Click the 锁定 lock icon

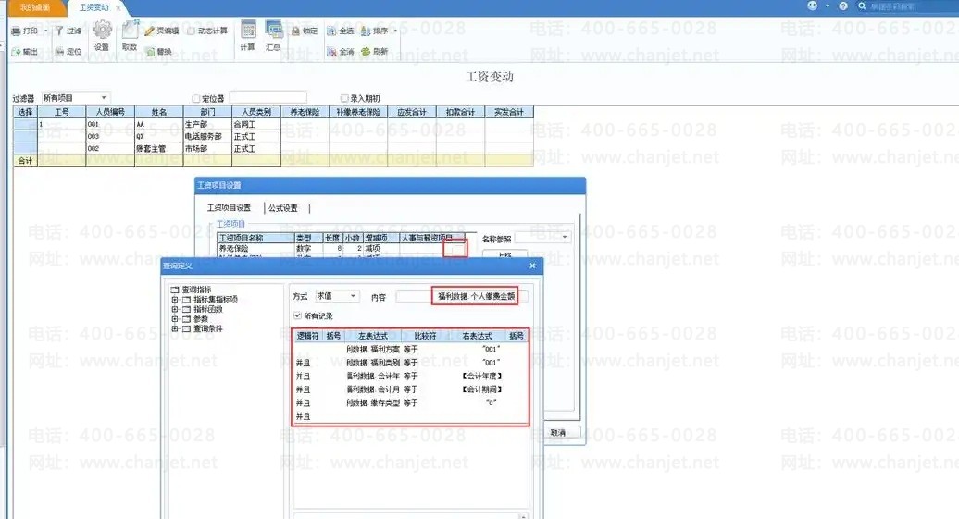296,31
